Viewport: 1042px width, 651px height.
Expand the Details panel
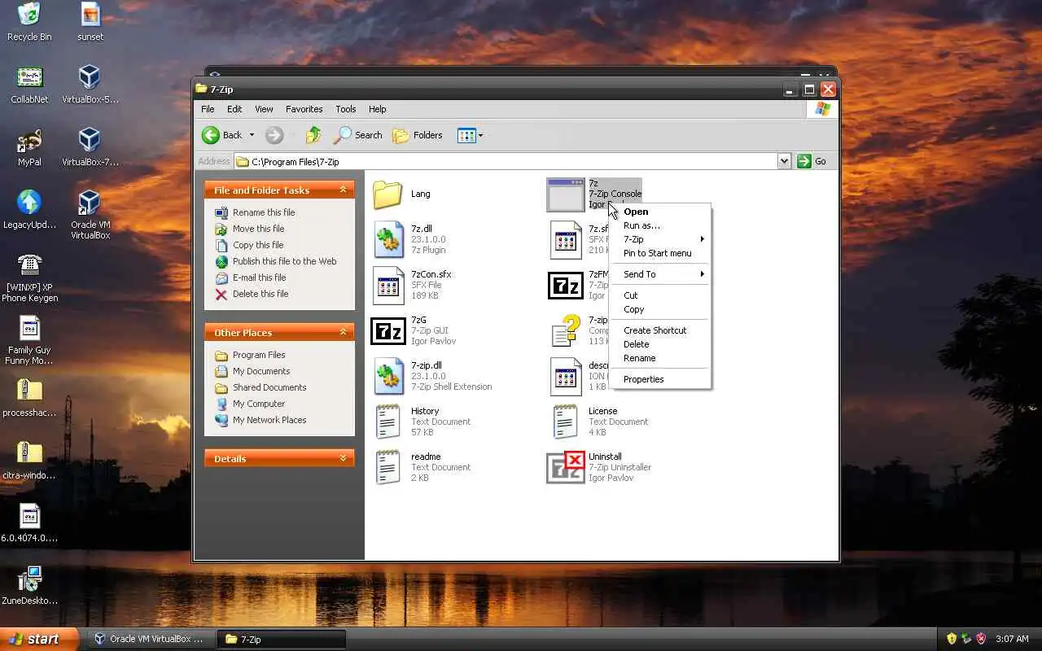coord(343,458)
